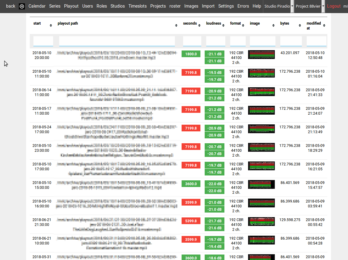Click the round Piradio logo icon
Image resolution: width=348 pixels, height=260 pixels.
point(21,6)
